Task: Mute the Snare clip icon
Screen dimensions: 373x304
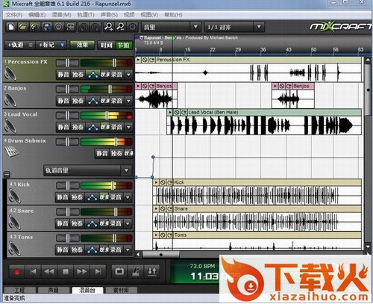Action: (163, 208)
